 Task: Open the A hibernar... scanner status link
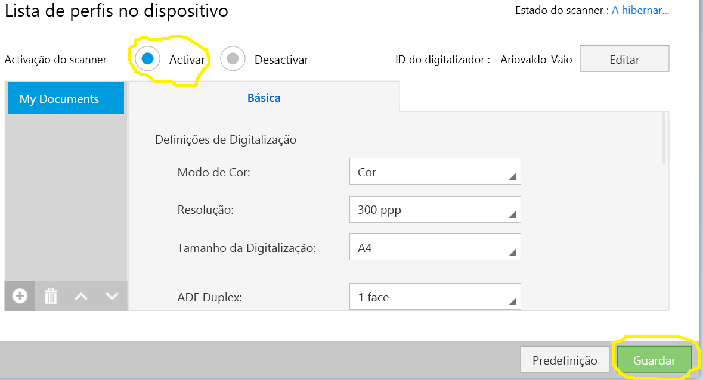pyautogui.click(x=640, y=10)
